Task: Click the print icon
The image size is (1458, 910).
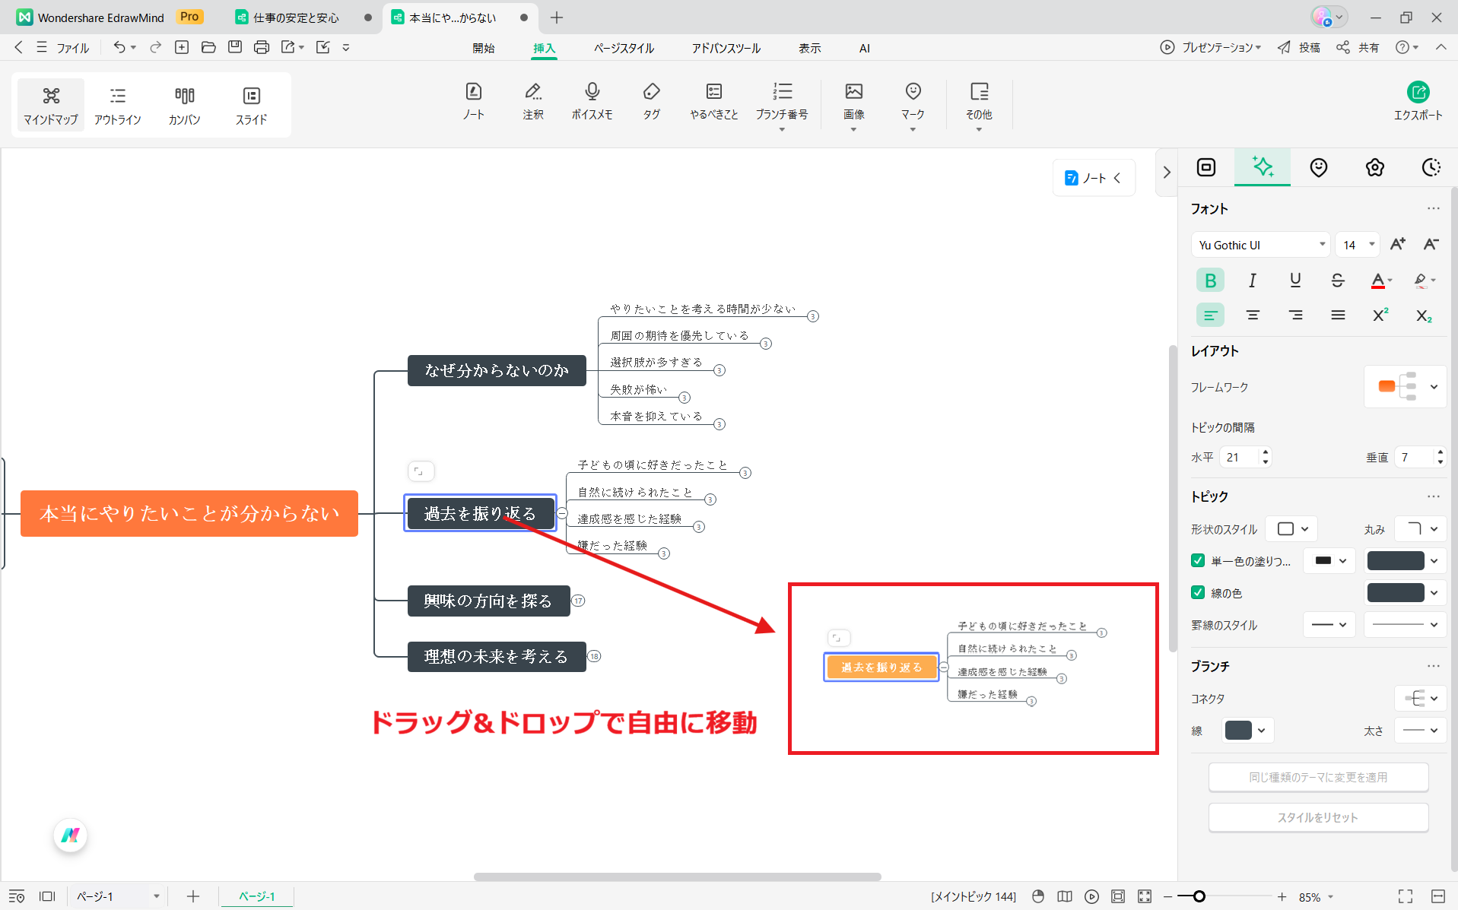Action: click(x=262, y=47)
